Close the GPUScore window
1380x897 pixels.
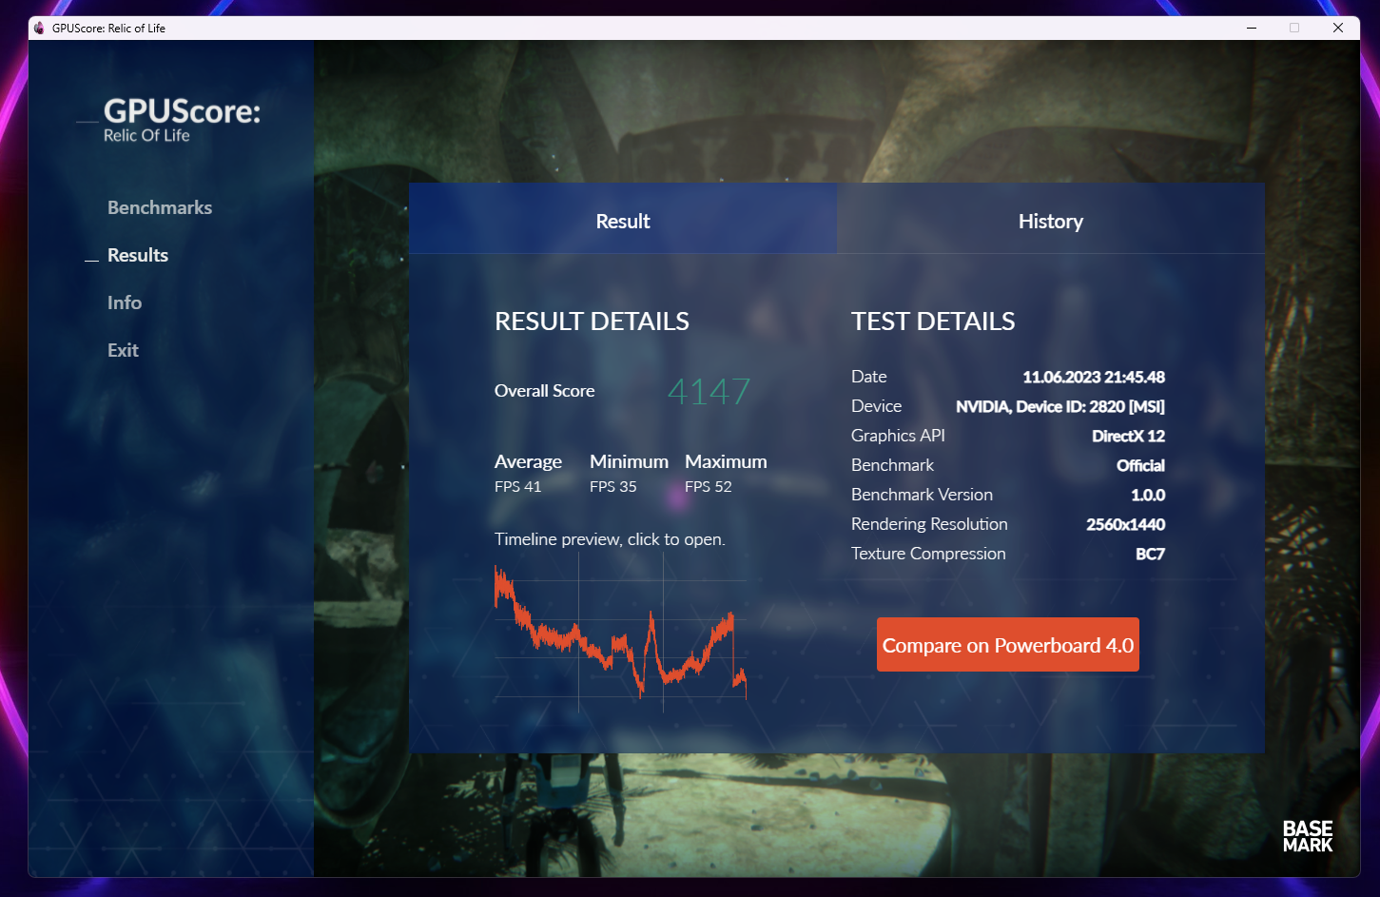[x=1338, y=28]
